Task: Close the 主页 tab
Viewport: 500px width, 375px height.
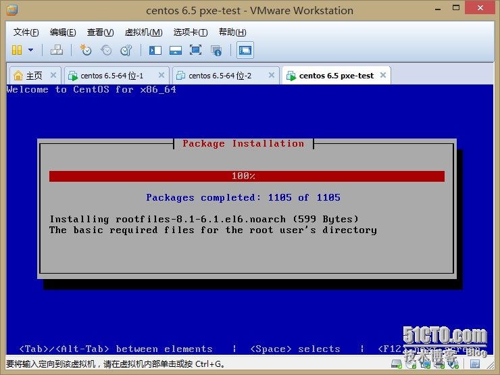Action: coord(53,75)
